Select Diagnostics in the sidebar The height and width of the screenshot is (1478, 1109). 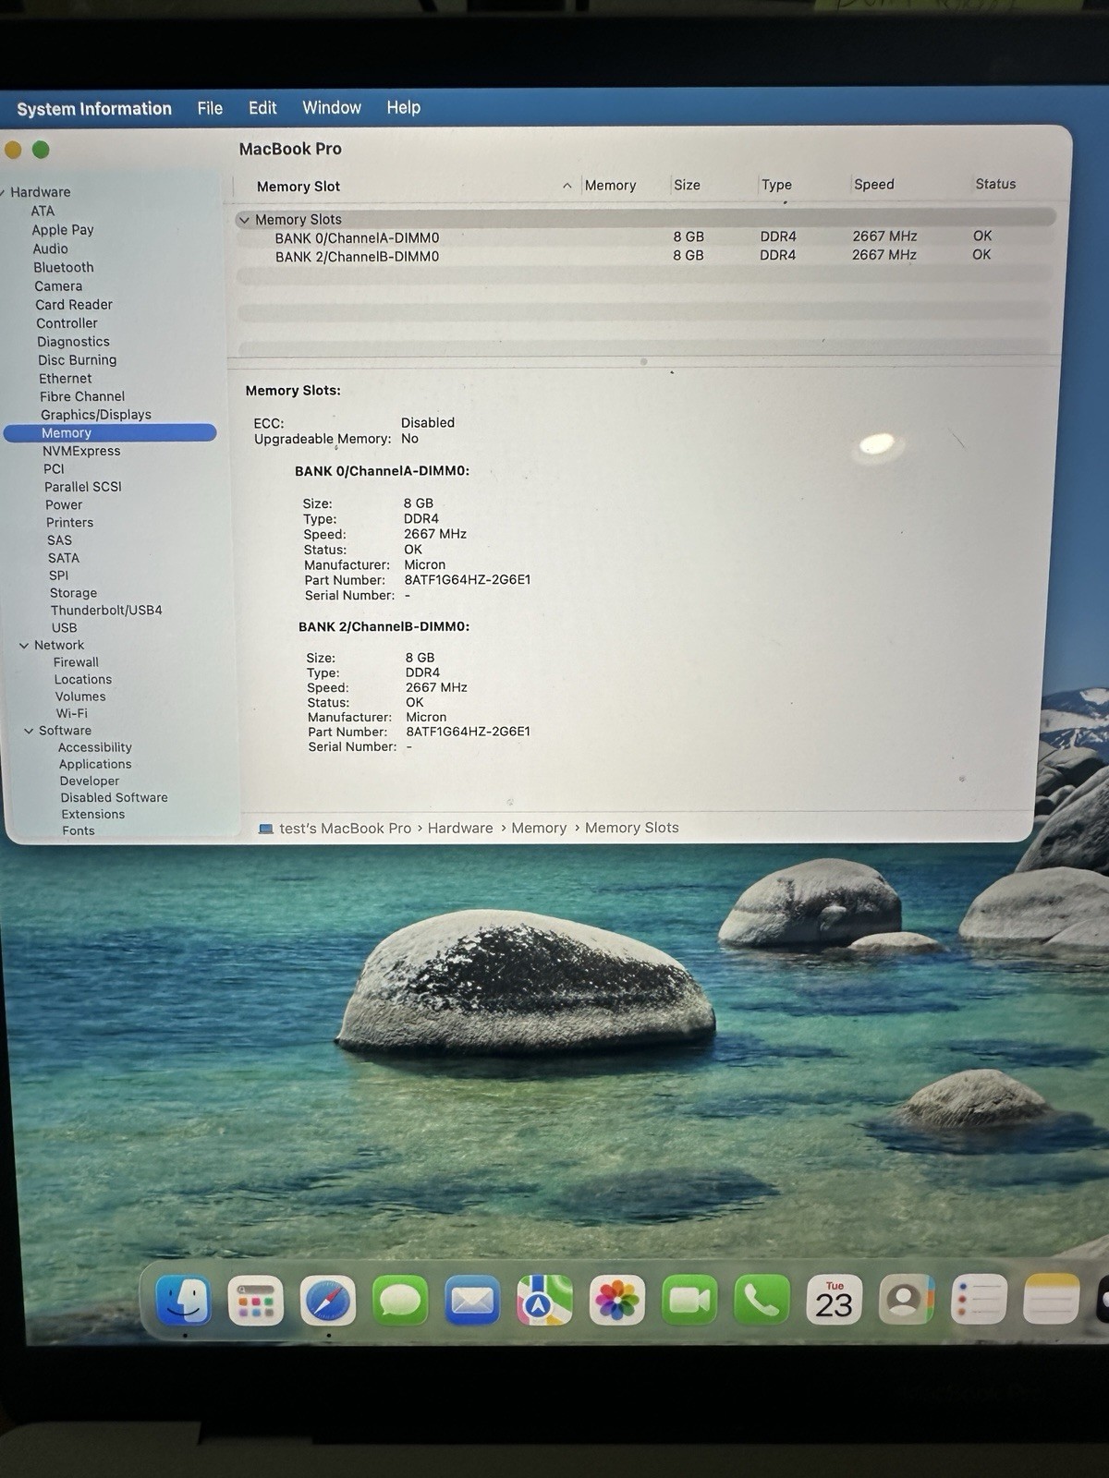(x=73, y=342)
